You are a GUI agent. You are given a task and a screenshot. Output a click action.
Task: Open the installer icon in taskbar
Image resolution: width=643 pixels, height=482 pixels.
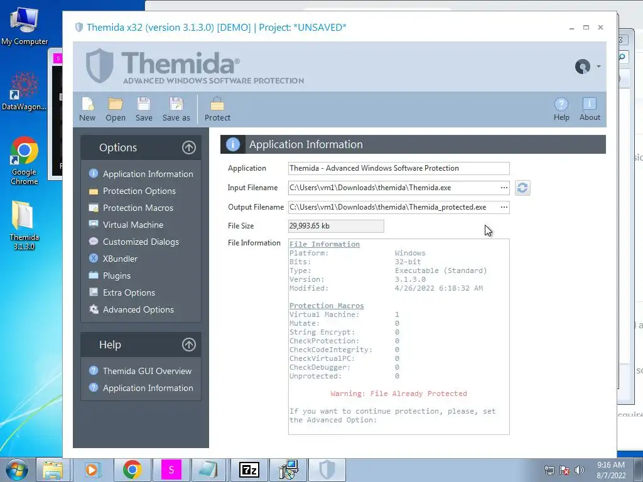(x=288, y=469)
